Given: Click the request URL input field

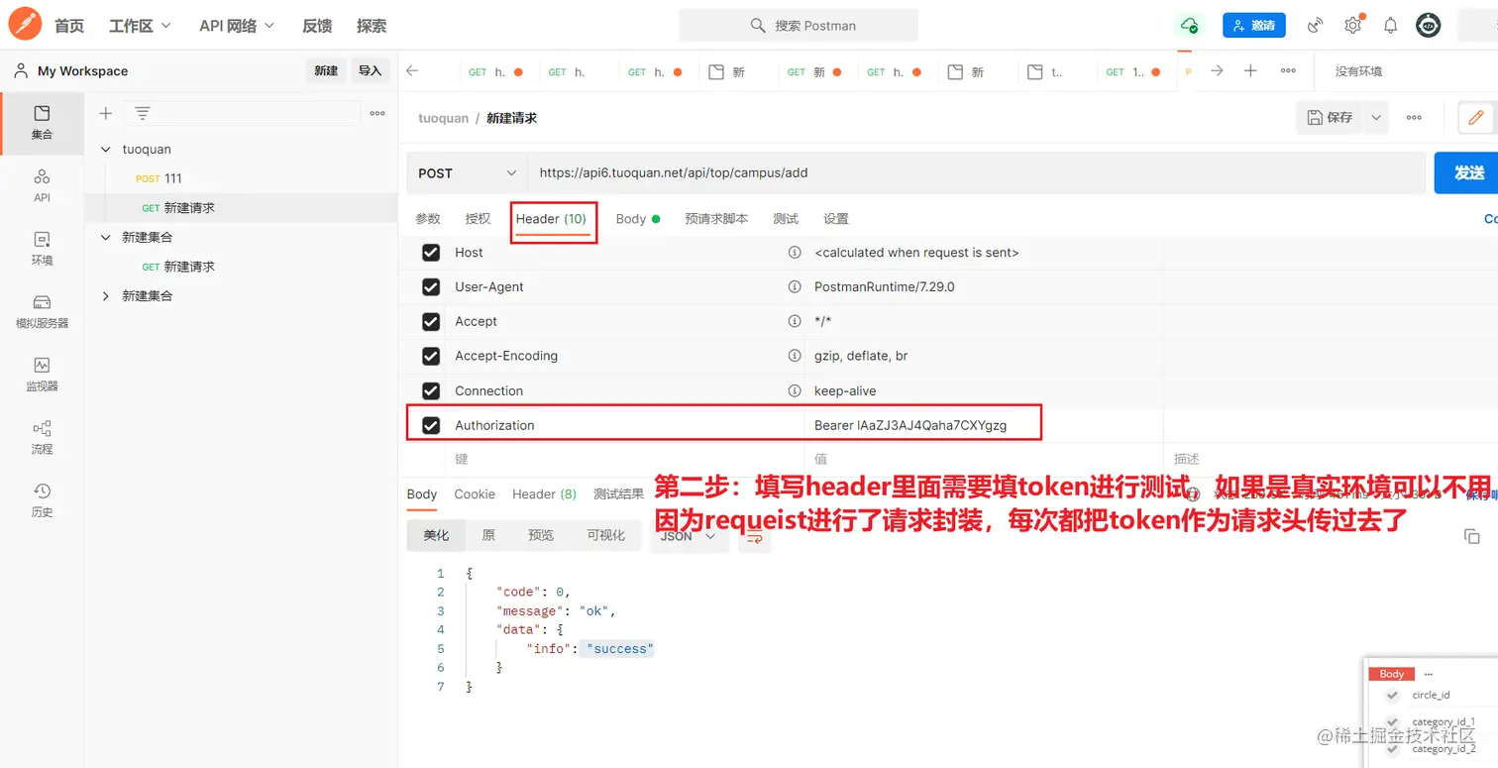Looking at the screenshot, I should tap(976, 172).
